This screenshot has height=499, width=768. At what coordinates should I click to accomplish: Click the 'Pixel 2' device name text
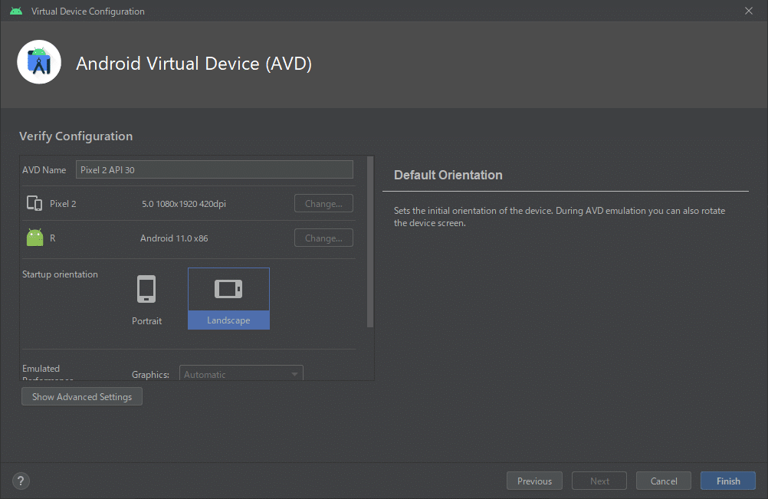(63, 204)
